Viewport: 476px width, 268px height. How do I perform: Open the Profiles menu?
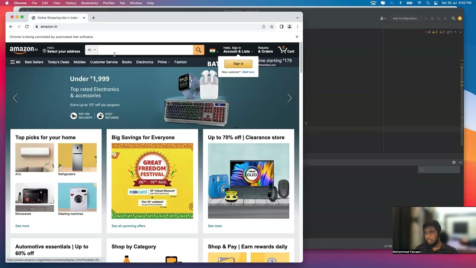pyautogui.click(x=109, y=3)
